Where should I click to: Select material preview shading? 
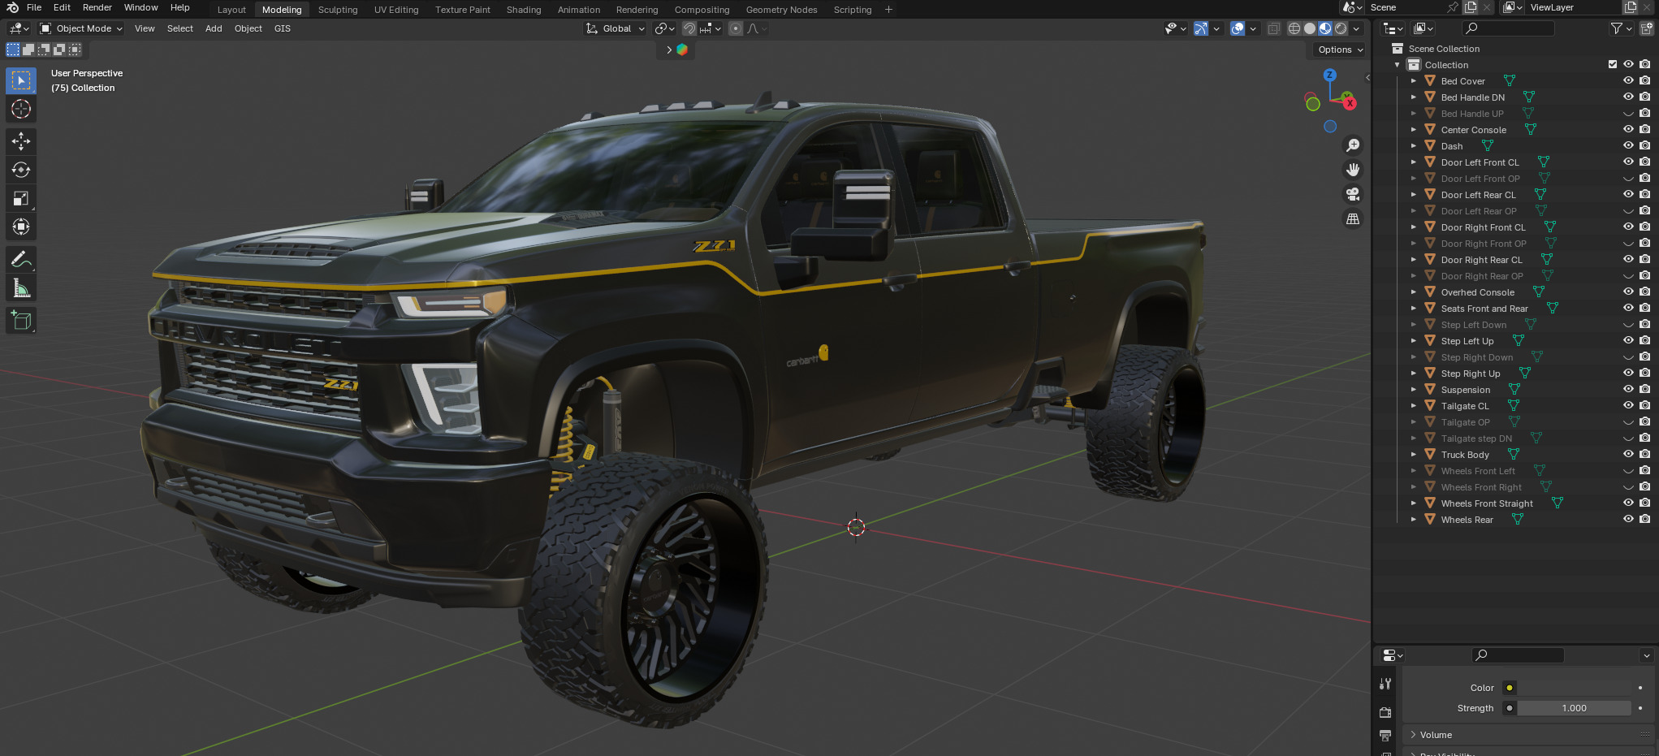pos(1325,28)
